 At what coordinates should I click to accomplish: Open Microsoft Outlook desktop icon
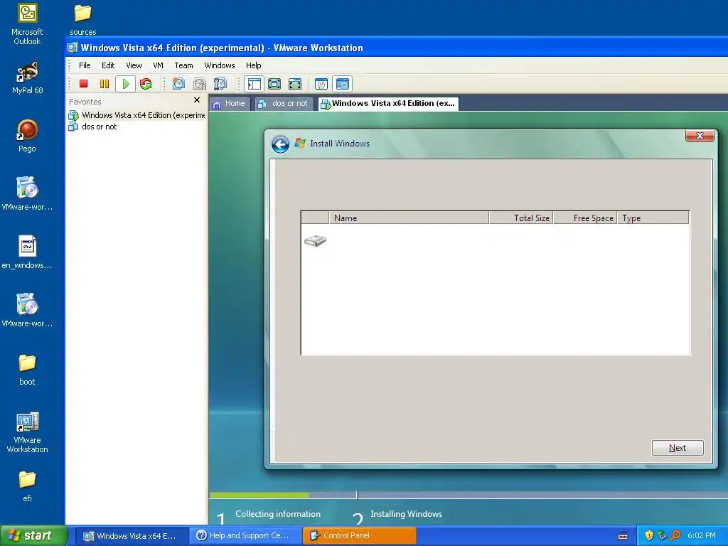point(27,24)
